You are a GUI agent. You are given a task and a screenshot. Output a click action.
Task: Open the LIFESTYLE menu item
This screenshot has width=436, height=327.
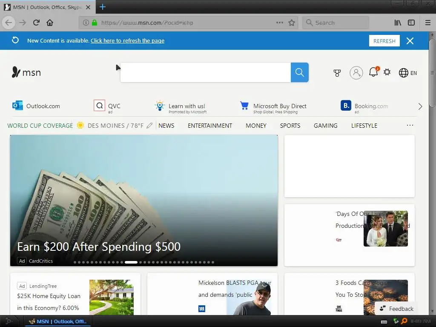tap(364, 126)
